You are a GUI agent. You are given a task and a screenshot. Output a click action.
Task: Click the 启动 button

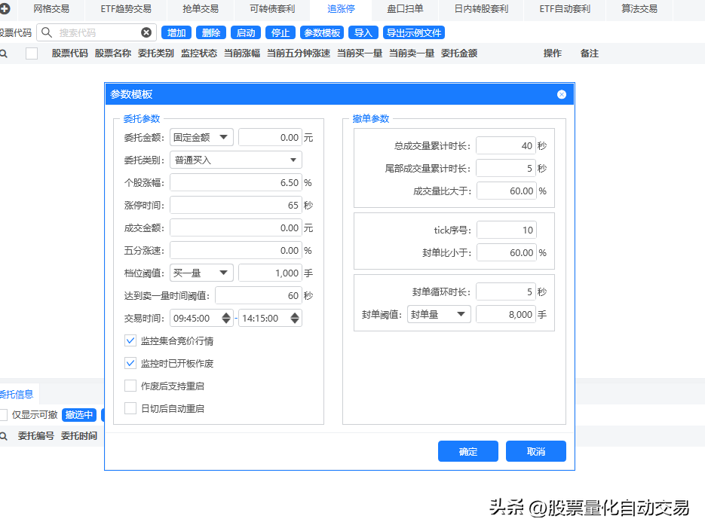click(246, 33)
